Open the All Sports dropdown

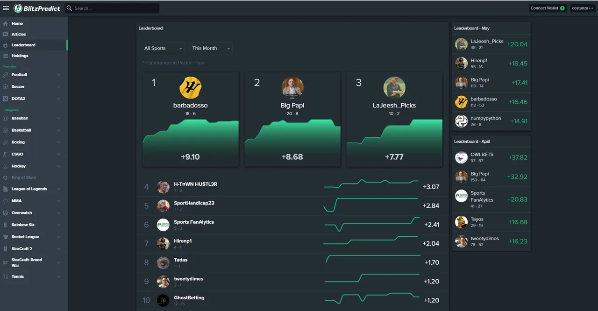(163, 48)
